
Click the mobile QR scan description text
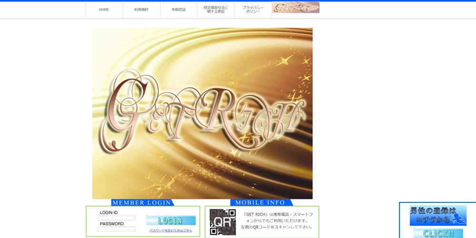(278, 220)
